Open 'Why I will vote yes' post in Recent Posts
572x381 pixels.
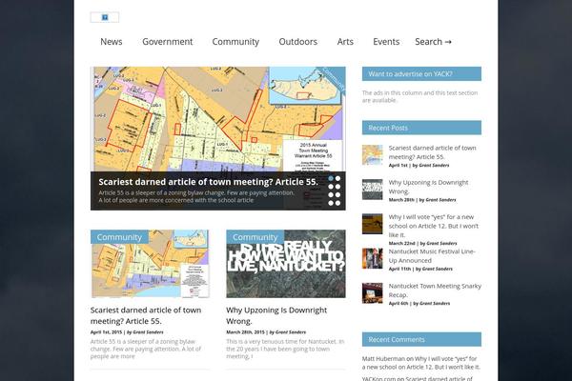tap(434, 226)
